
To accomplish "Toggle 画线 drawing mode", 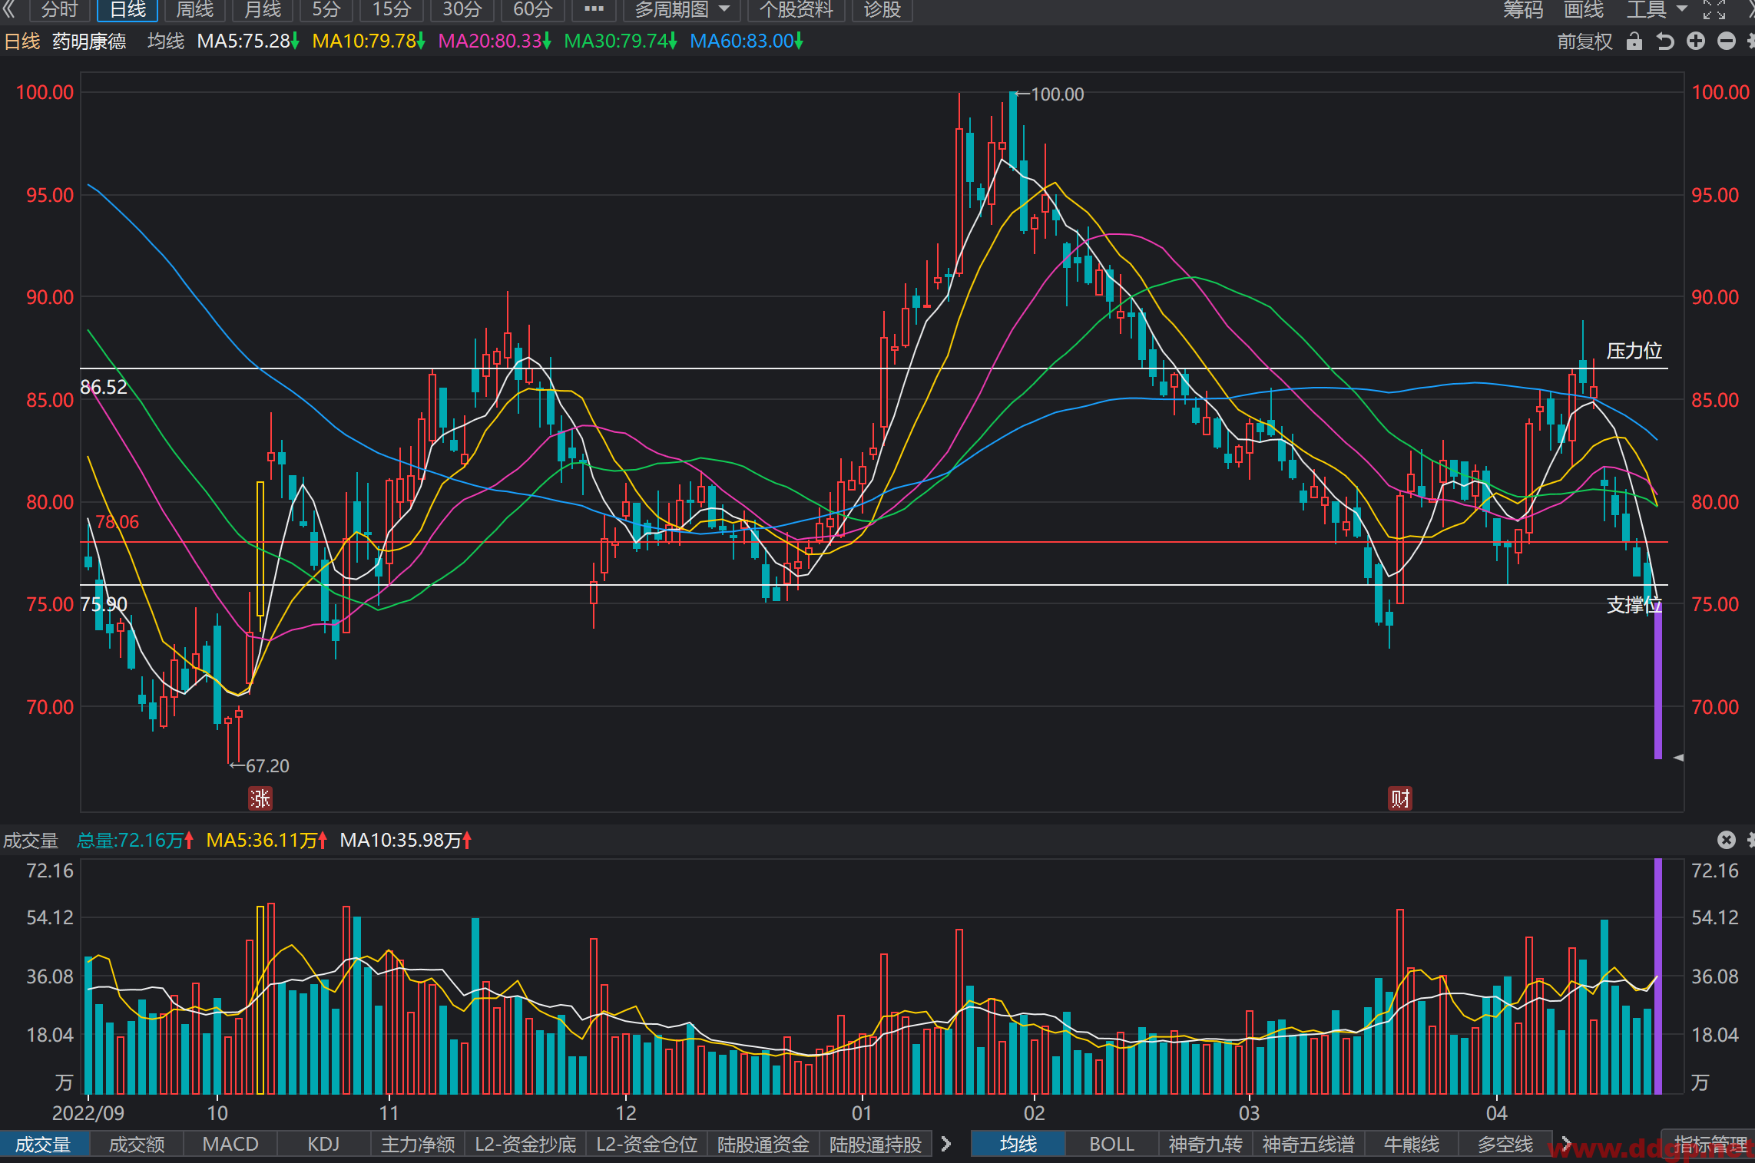I will (1584, 9).
